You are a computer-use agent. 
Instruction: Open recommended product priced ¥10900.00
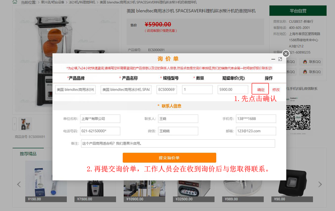click(x=144, y=191)
